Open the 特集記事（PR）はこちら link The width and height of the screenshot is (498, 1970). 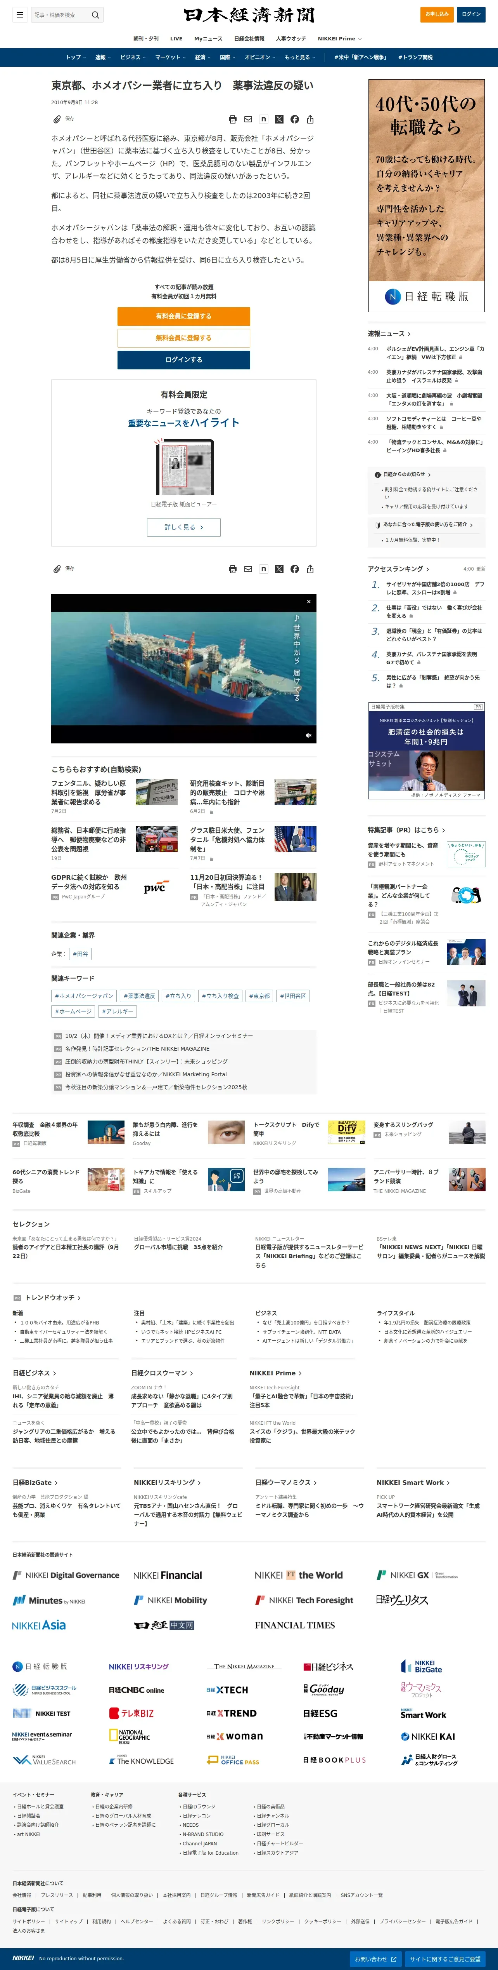coord(406,830)
